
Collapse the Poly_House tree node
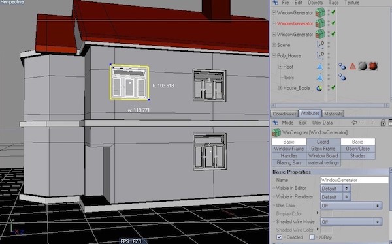click(274, 56)
